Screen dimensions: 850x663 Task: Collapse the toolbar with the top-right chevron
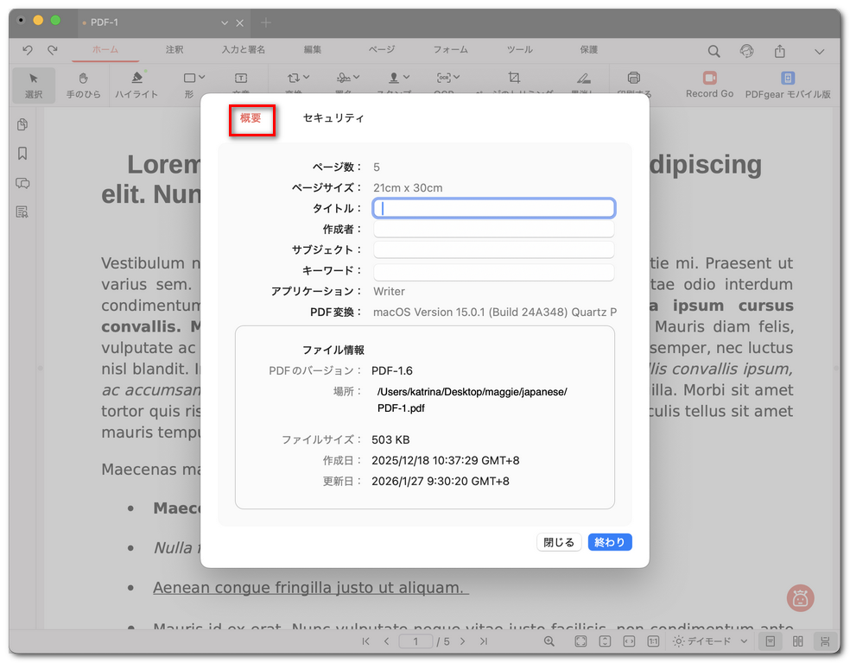click(819, 52)
